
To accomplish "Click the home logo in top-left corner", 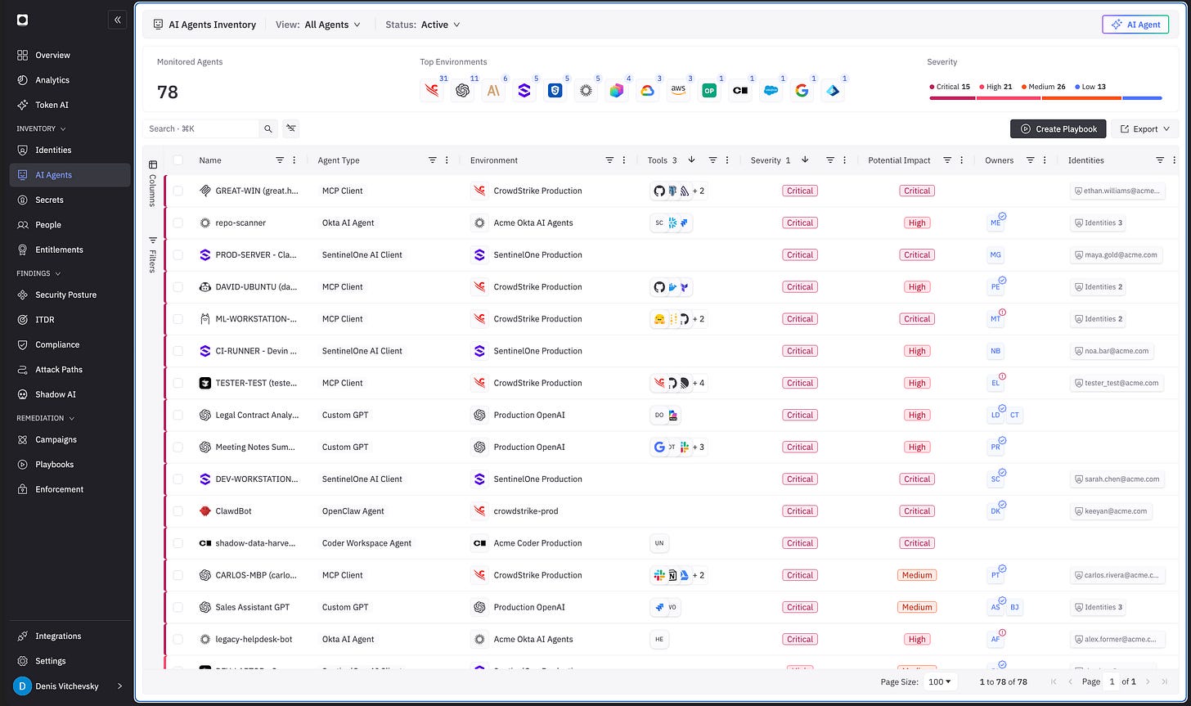I will point(22,20).
